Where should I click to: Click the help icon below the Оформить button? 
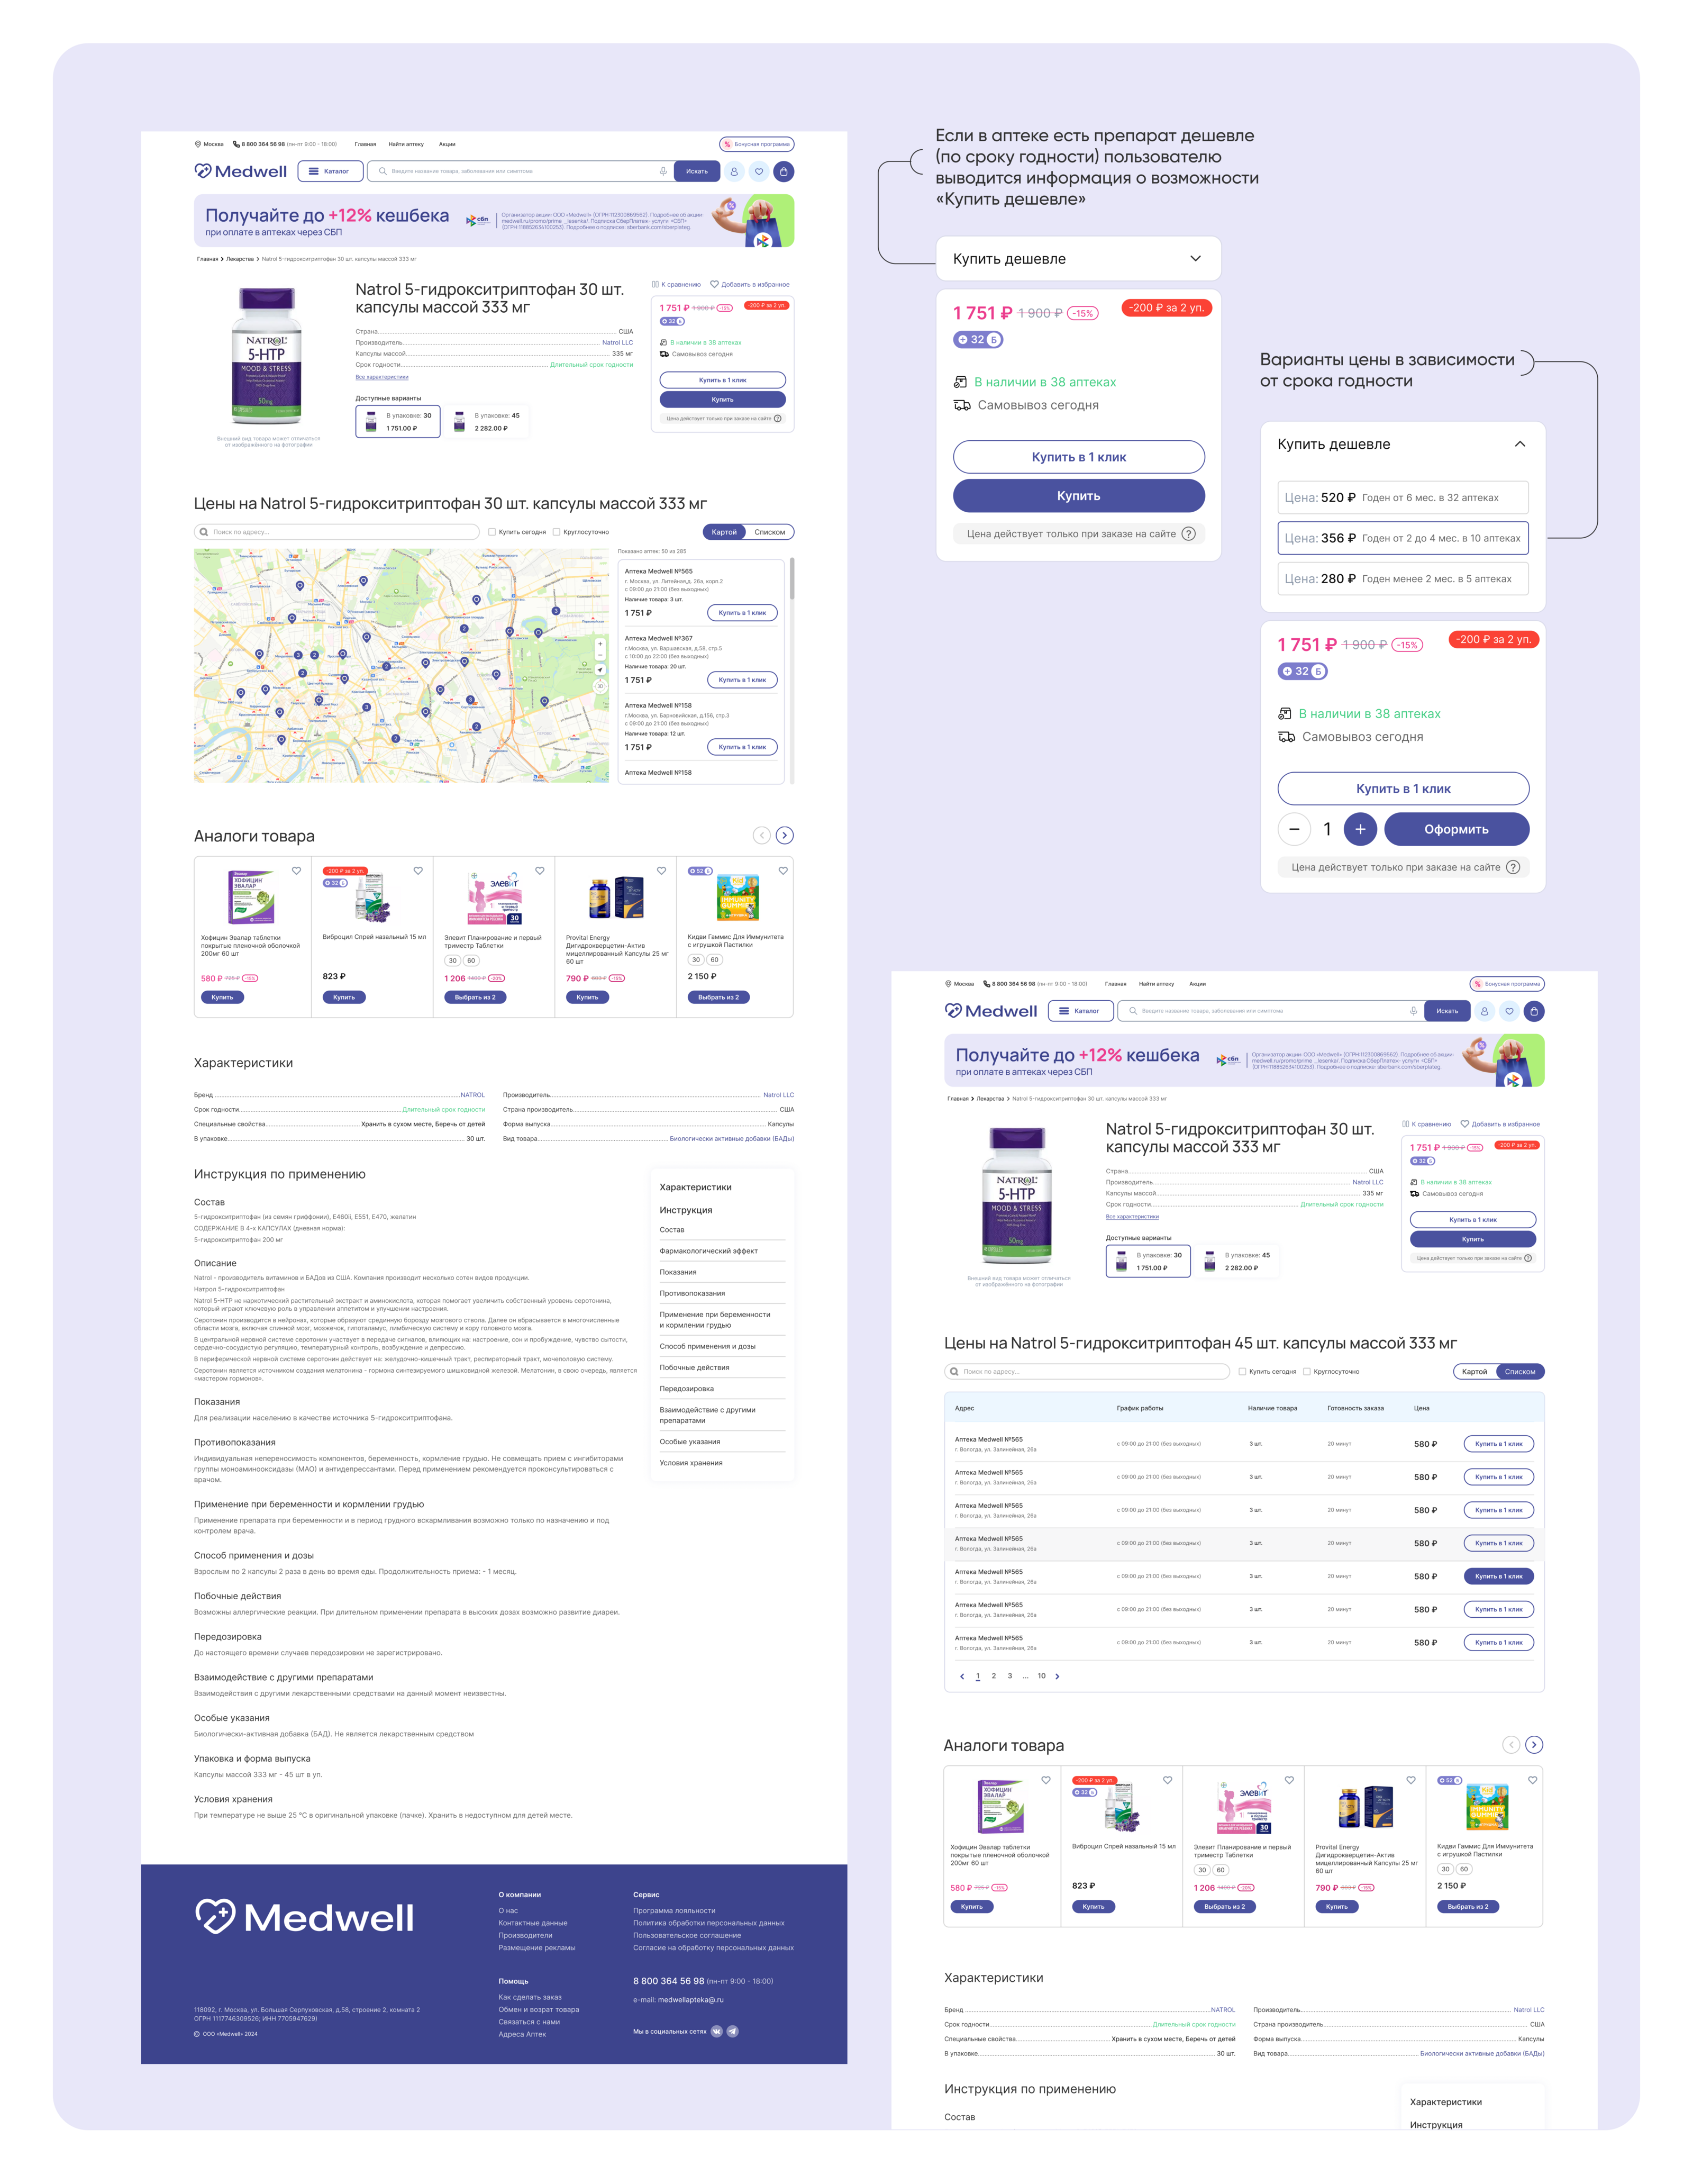pos(1512,867)
